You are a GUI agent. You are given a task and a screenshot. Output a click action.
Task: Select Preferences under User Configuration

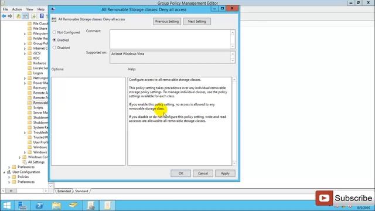(x=26, y=182)
